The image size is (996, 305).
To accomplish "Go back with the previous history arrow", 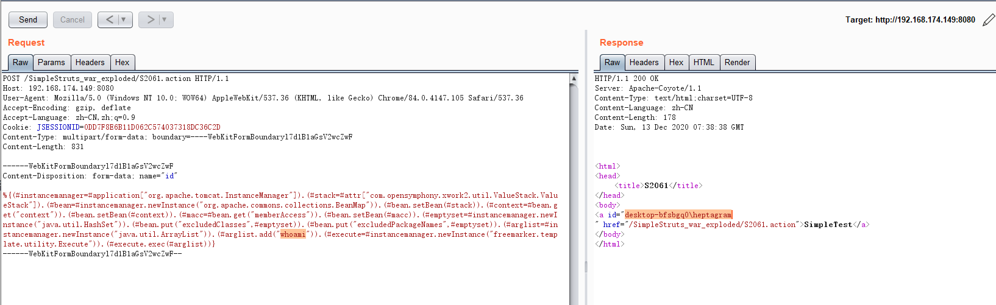I will (109, 19).
